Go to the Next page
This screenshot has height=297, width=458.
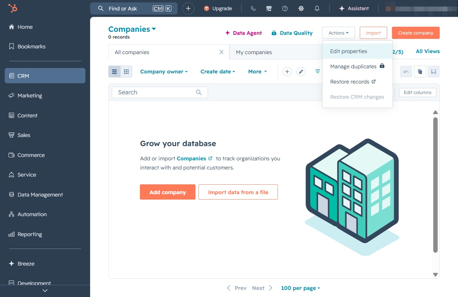(x=262, y=288)
